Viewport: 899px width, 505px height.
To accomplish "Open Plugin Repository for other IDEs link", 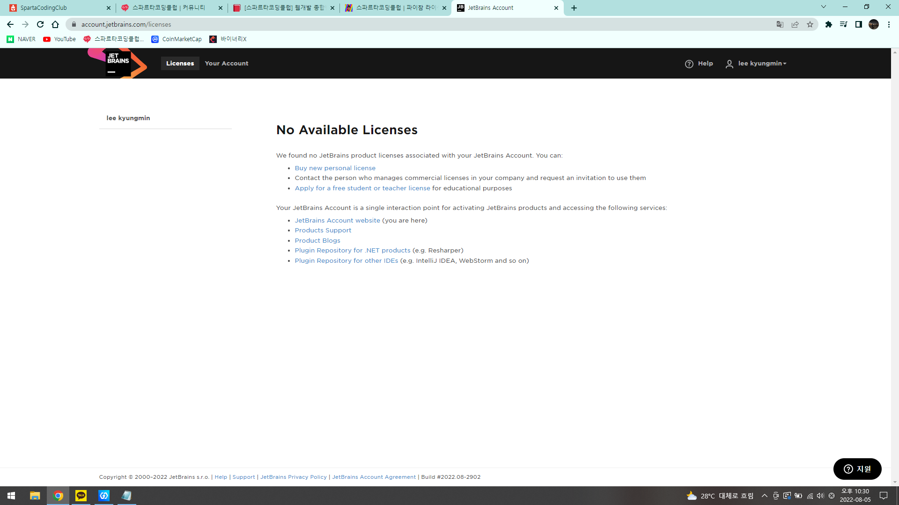I will pyautogui.click(x=346, y=261).
